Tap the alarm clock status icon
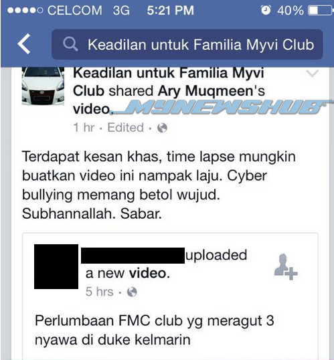This screenshot has width=334, height=360. tap(266, 10)
